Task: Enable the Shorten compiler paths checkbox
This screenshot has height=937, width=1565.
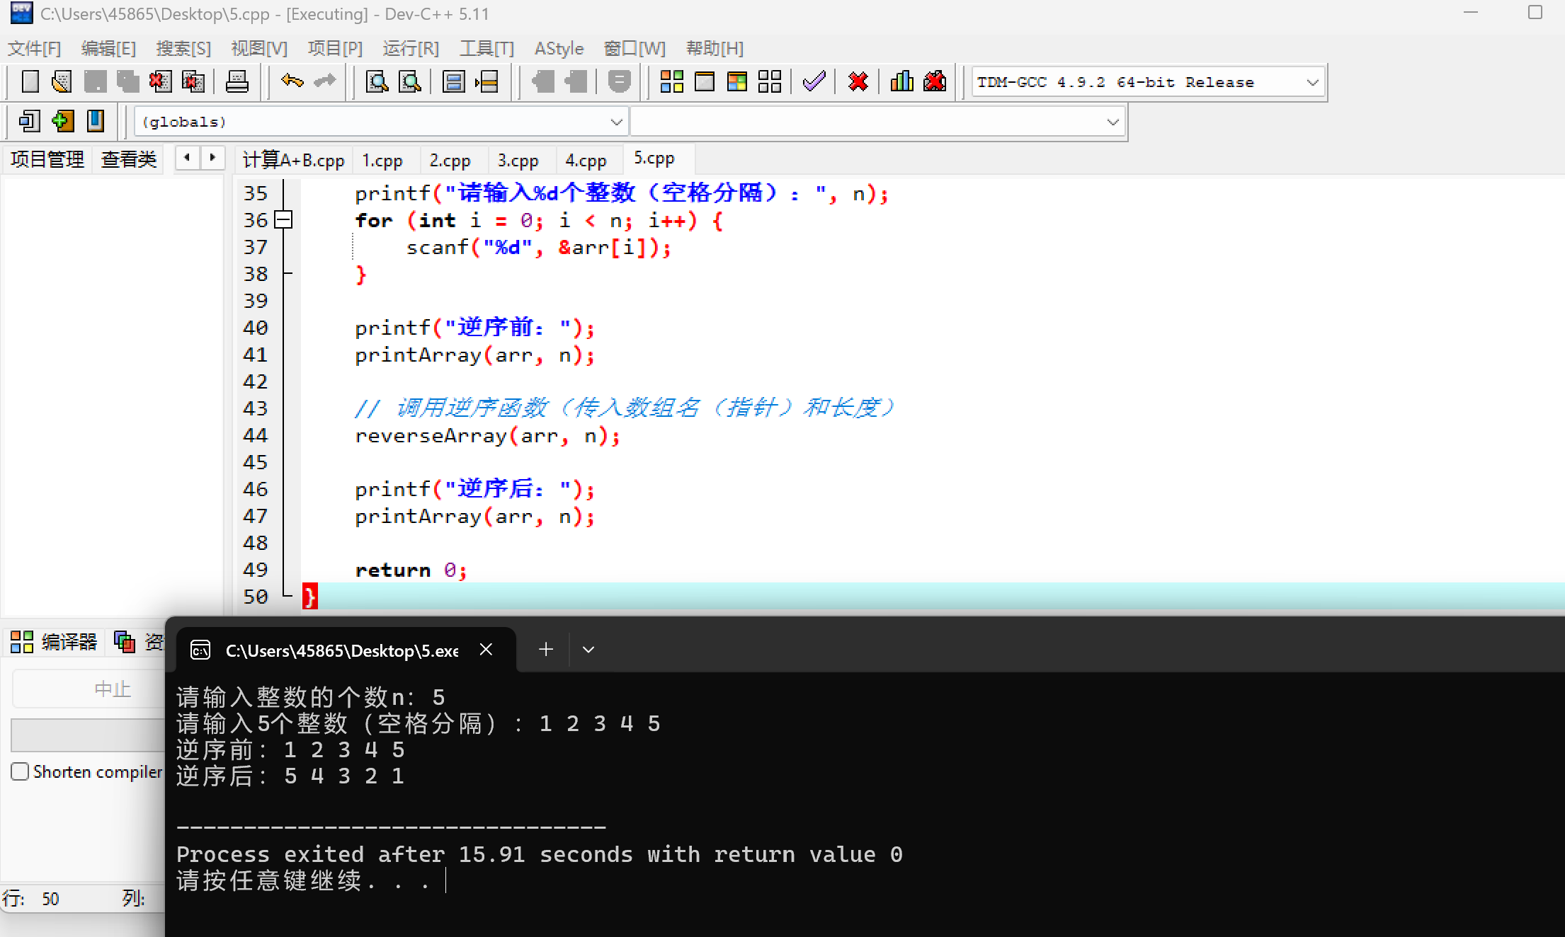Action: point(21,771)
